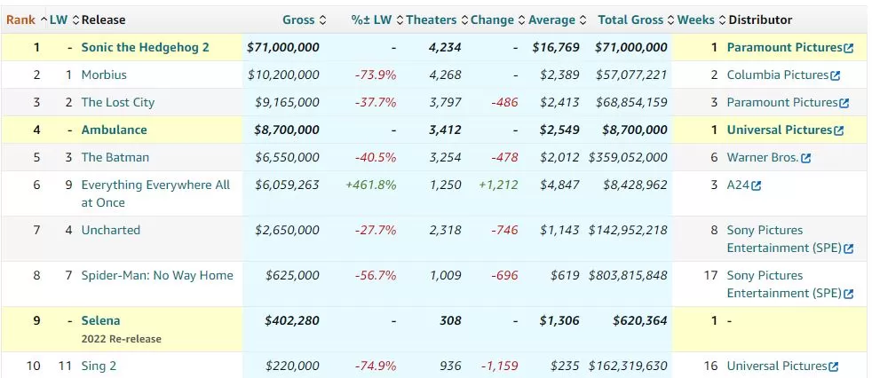Sort table by Theaters column

[432, 20]
